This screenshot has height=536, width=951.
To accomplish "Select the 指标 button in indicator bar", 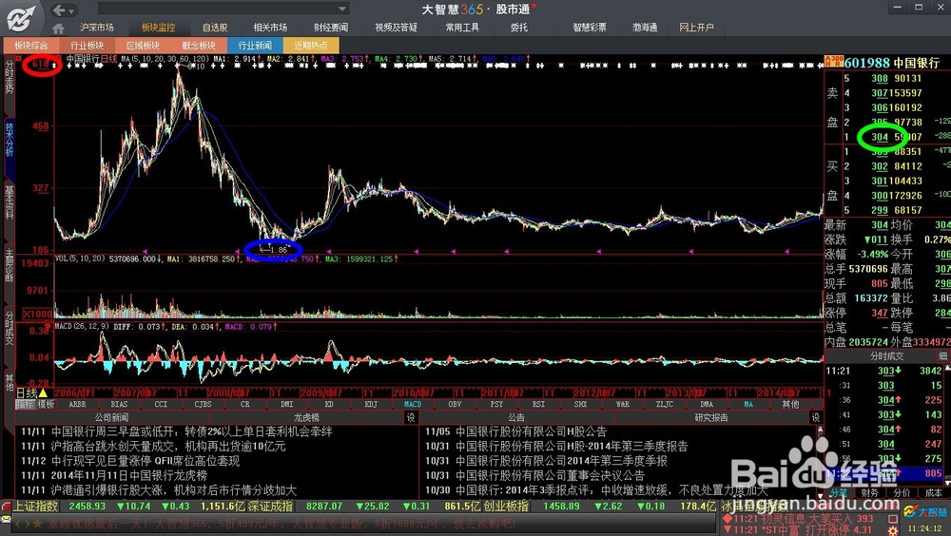I will (25, 404).
